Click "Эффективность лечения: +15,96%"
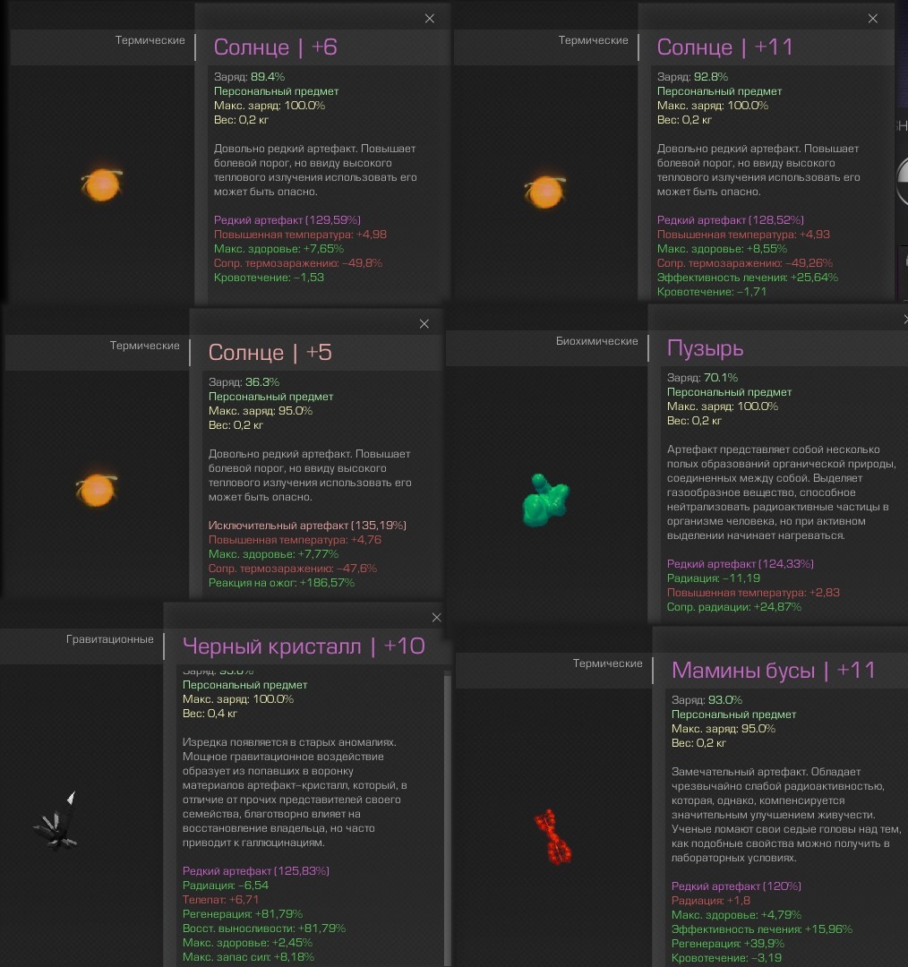The image size is (908, 967). point(762,929)
